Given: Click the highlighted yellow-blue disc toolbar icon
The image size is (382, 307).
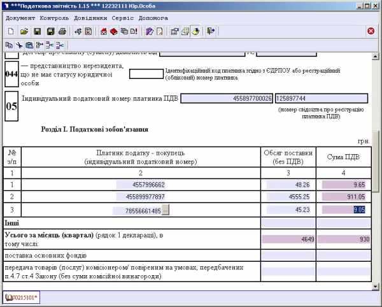Looking at the screenshot, I should [x=195, y=31].
